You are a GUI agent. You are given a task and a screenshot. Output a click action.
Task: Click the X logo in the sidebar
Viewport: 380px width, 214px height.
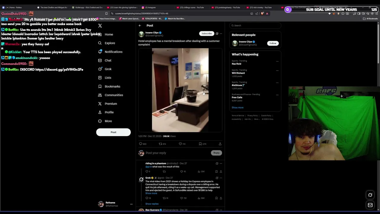pyautogui.click(x=100, y=26)
